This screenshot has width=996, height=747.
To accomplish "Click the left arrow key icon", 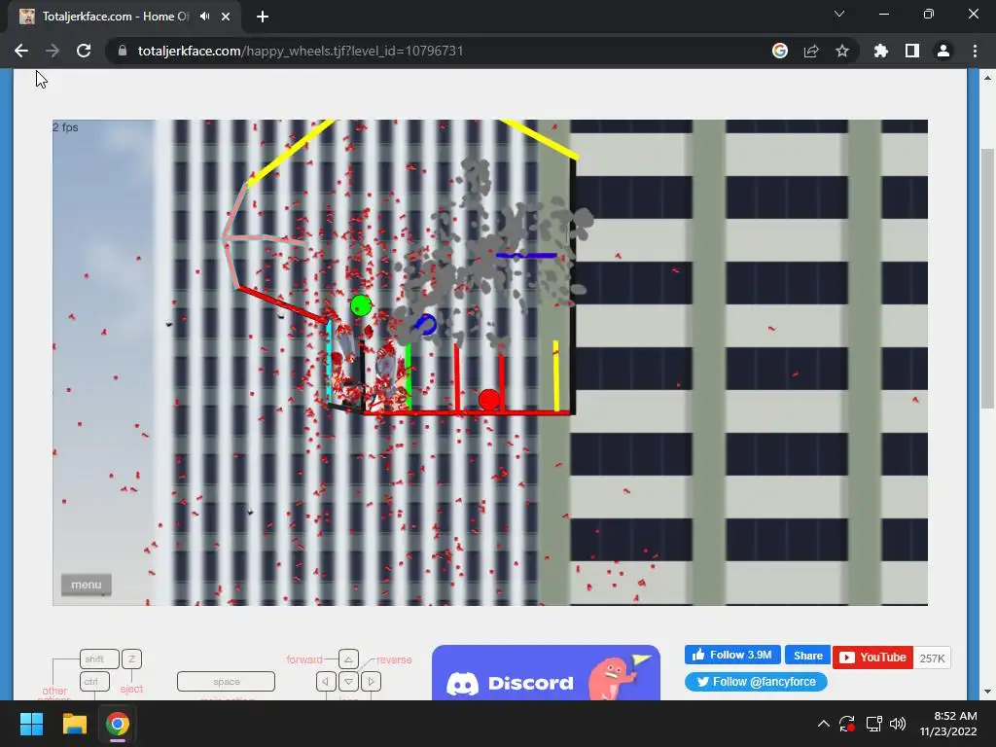I will [326, 682].
